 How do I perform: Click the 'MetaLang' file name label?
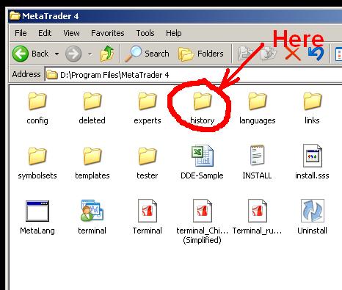point(37,231)
